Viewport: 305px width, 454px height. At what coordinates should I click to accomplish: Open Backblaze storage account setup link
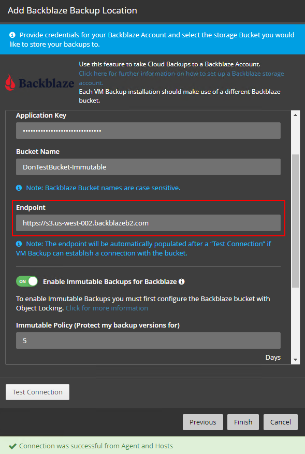tap(181, 78)
